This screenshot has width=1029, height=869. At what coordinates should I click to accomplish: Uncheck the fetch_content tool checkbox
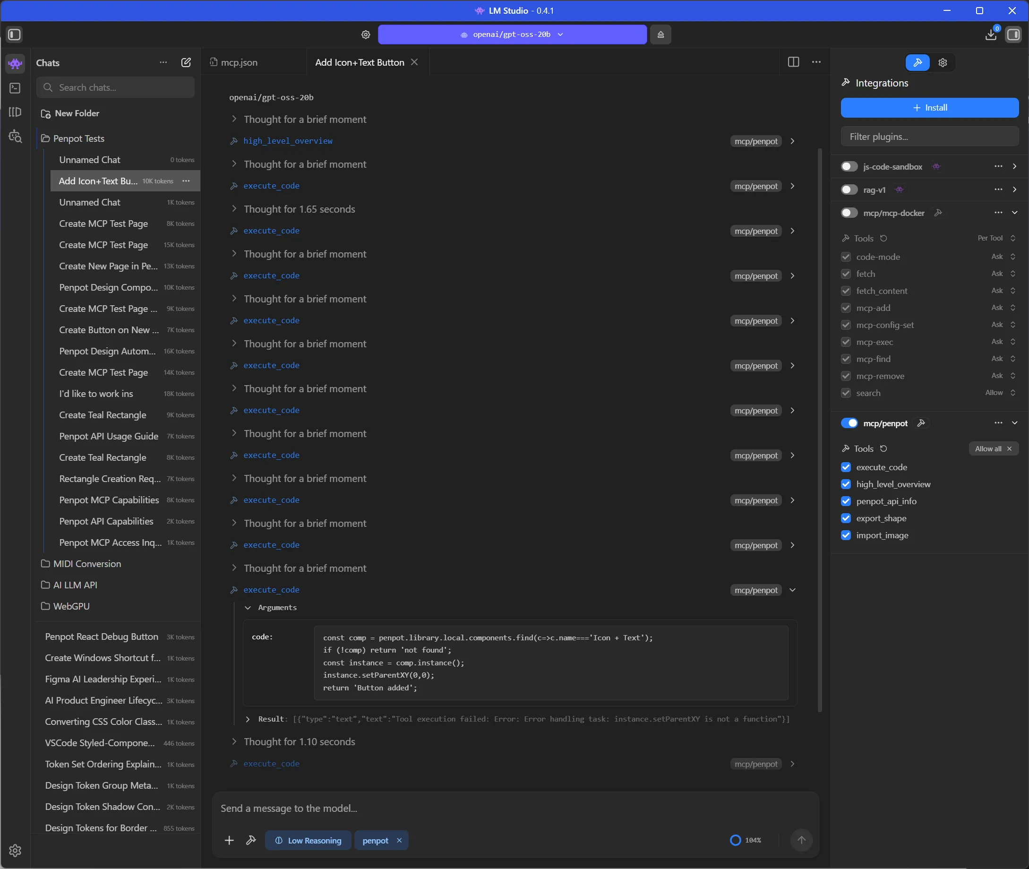[846, 291]
